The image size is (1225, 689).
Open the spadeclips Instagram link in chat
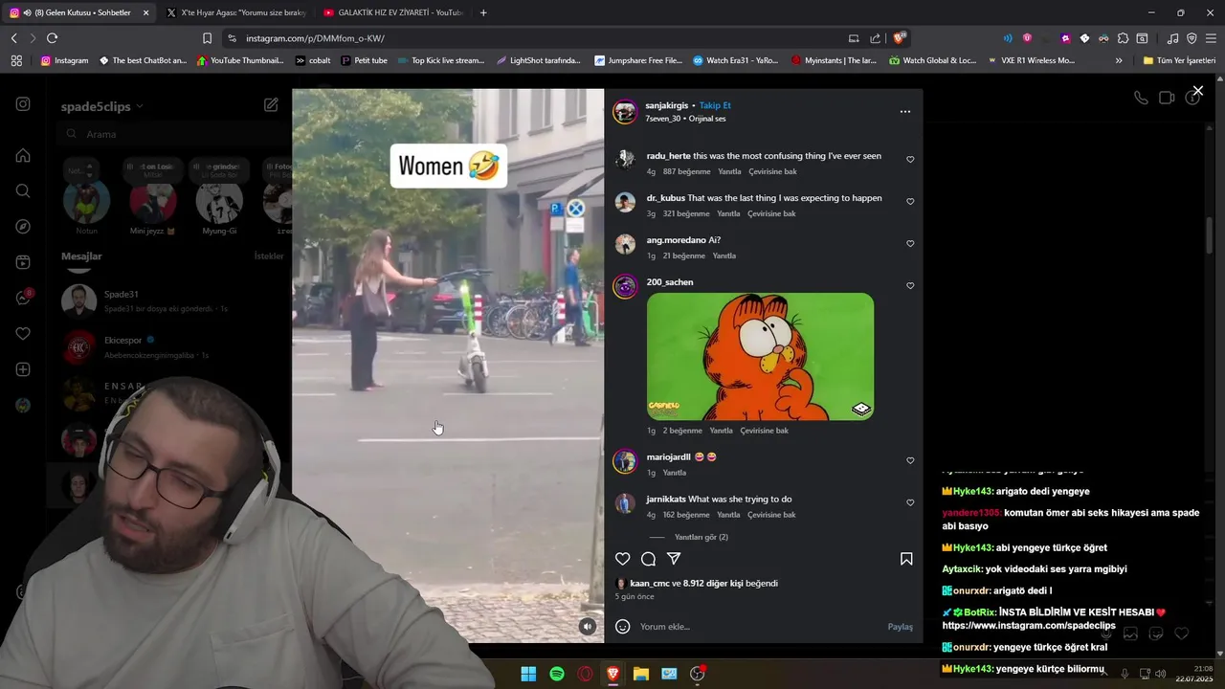coord(1029,626)
